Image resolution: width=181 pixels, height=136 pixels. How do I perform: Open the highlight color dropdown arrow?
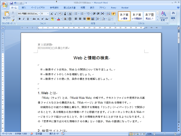pyautogui.click(x=55, y=19)
